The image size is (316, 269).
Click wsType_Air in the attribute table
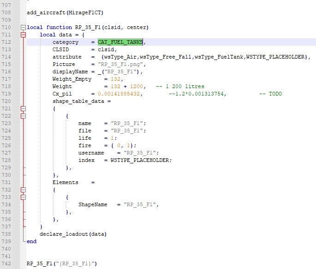tap(120, 57)
